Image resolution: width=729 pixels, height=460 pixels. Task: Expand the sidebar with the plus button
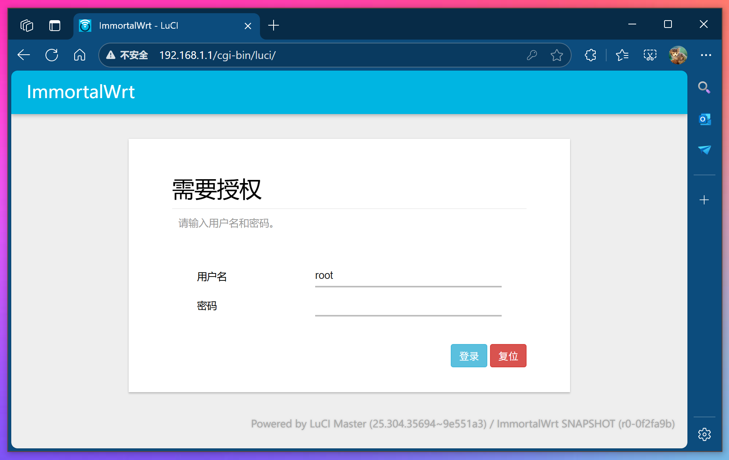point(705,200)
